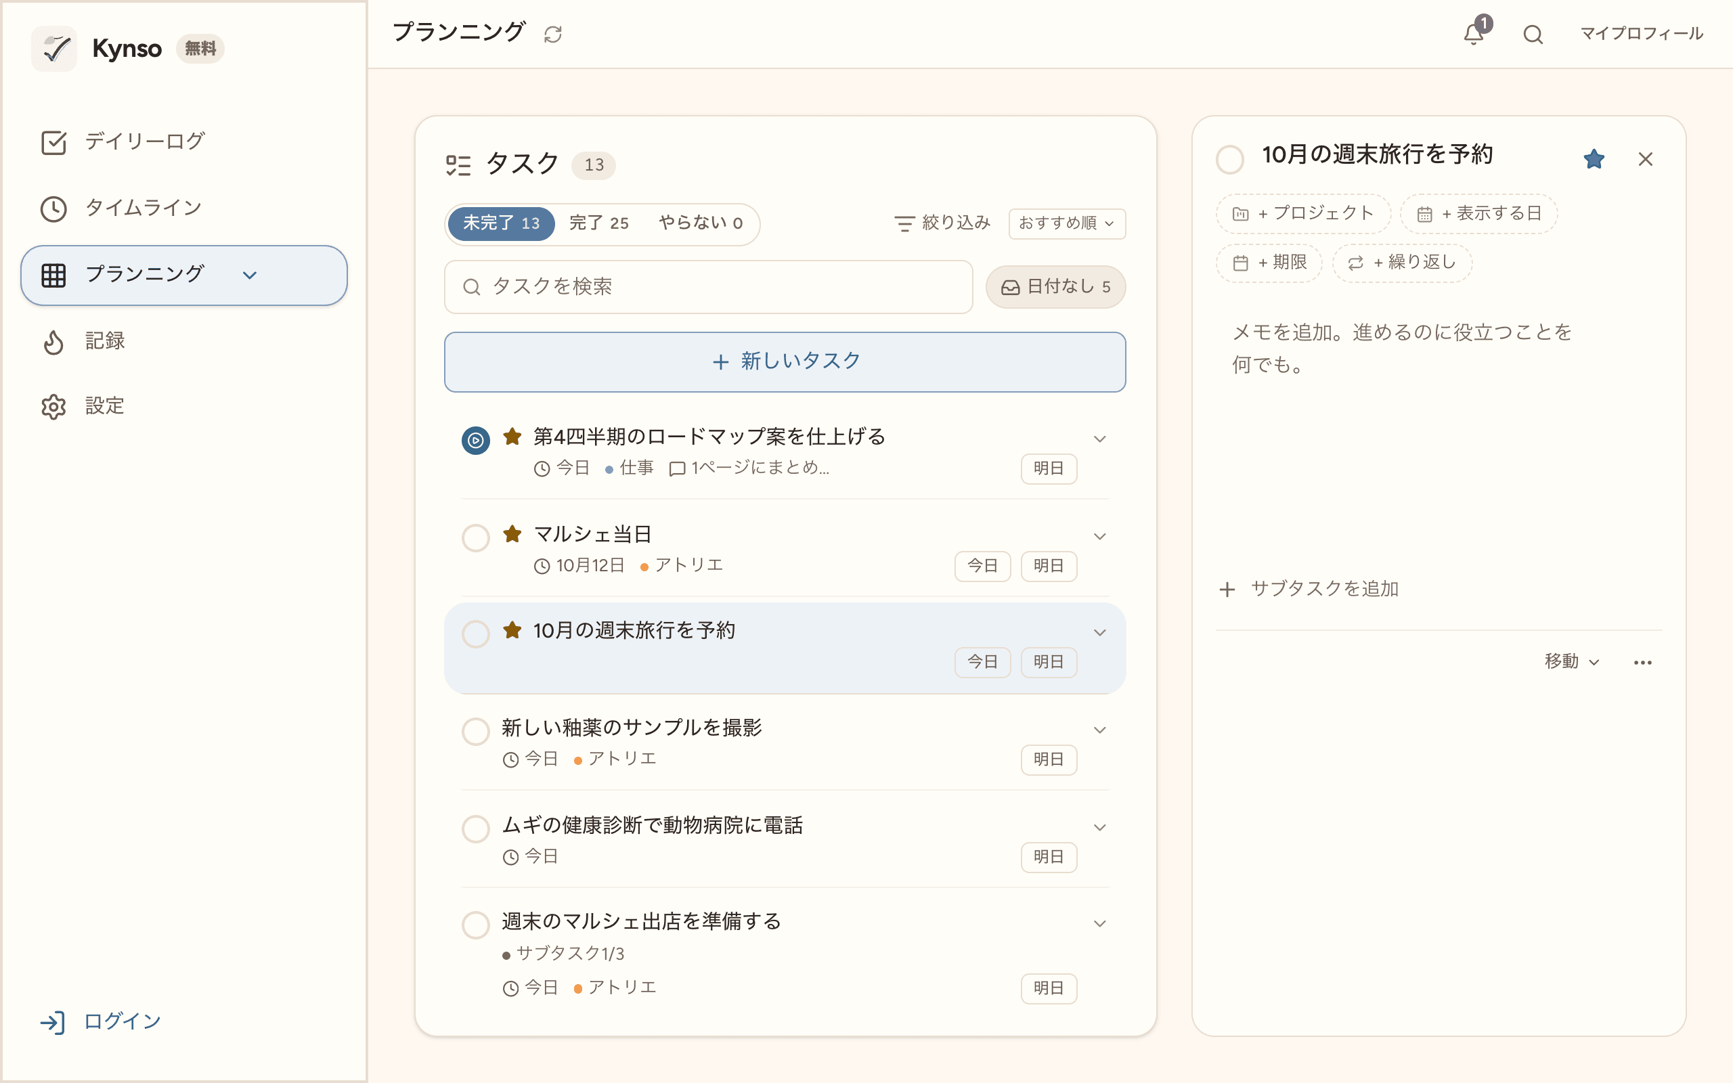Open the three-dot more options menu
Viewport: 1733px width, 1083px height.
1643,663
